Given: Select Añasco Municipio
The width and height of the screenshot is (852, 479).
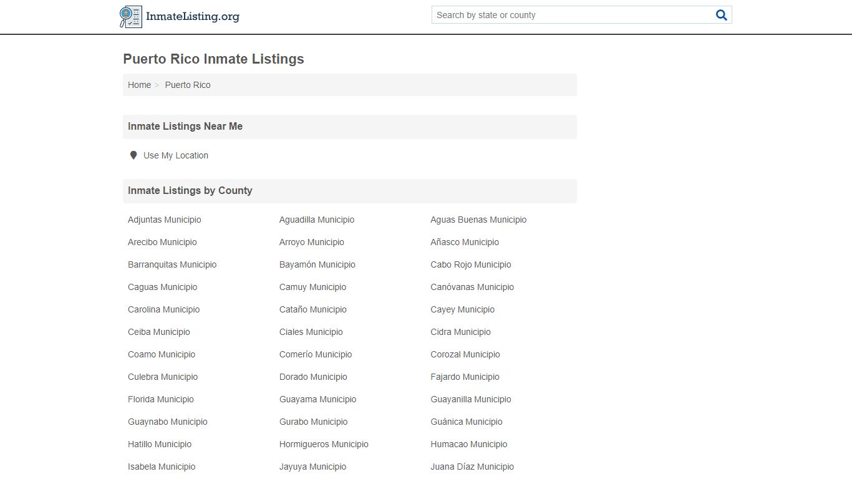Looking at the screenshot, I should pyautogui.click(x=465, y=242).
